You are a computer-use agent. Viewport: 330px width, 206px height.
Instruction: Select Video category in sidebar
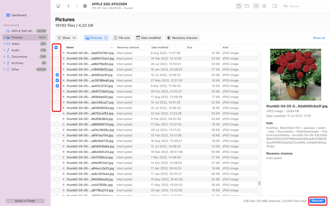point(25,44)
